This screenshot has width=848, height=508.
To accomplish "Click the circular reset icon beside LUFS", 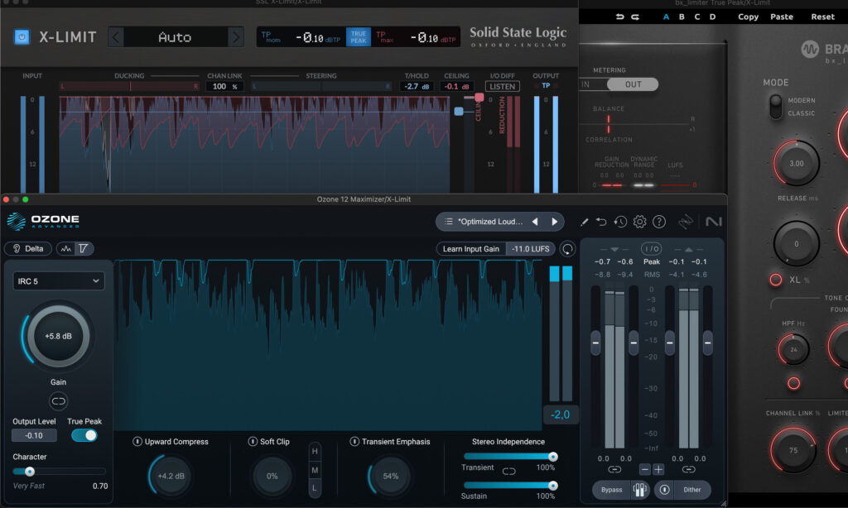I will click(x=567, y=248).
